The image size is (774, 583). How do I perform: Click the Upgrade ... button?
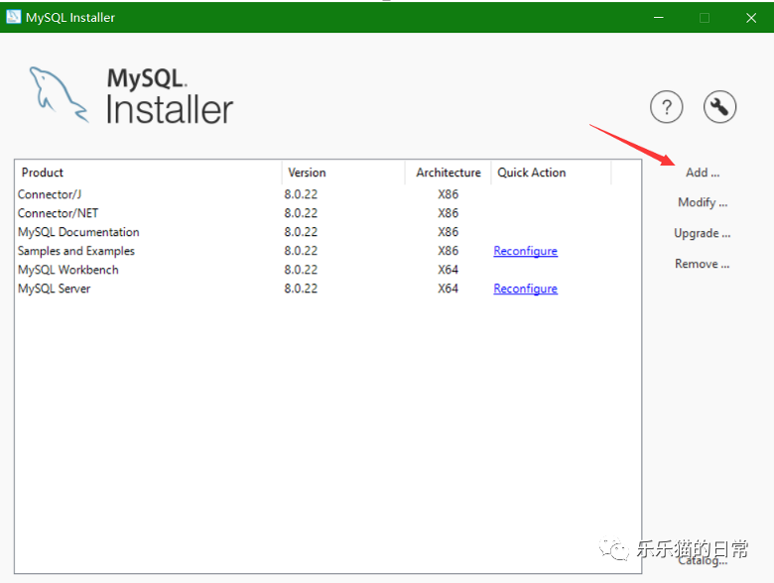pyautogui.click(x=702, y=233)
